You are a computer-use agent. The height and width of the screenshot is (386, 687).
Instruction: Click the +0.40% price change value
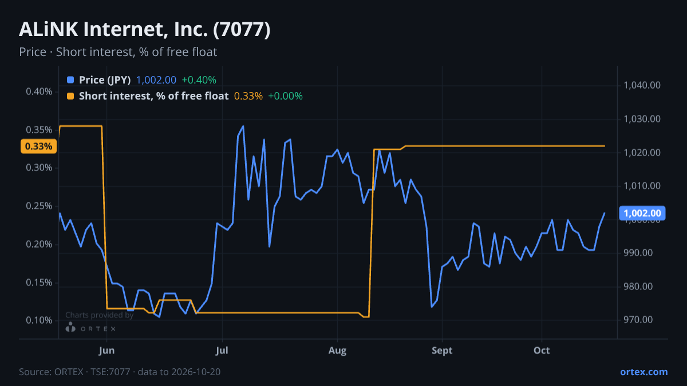(199, 80)
